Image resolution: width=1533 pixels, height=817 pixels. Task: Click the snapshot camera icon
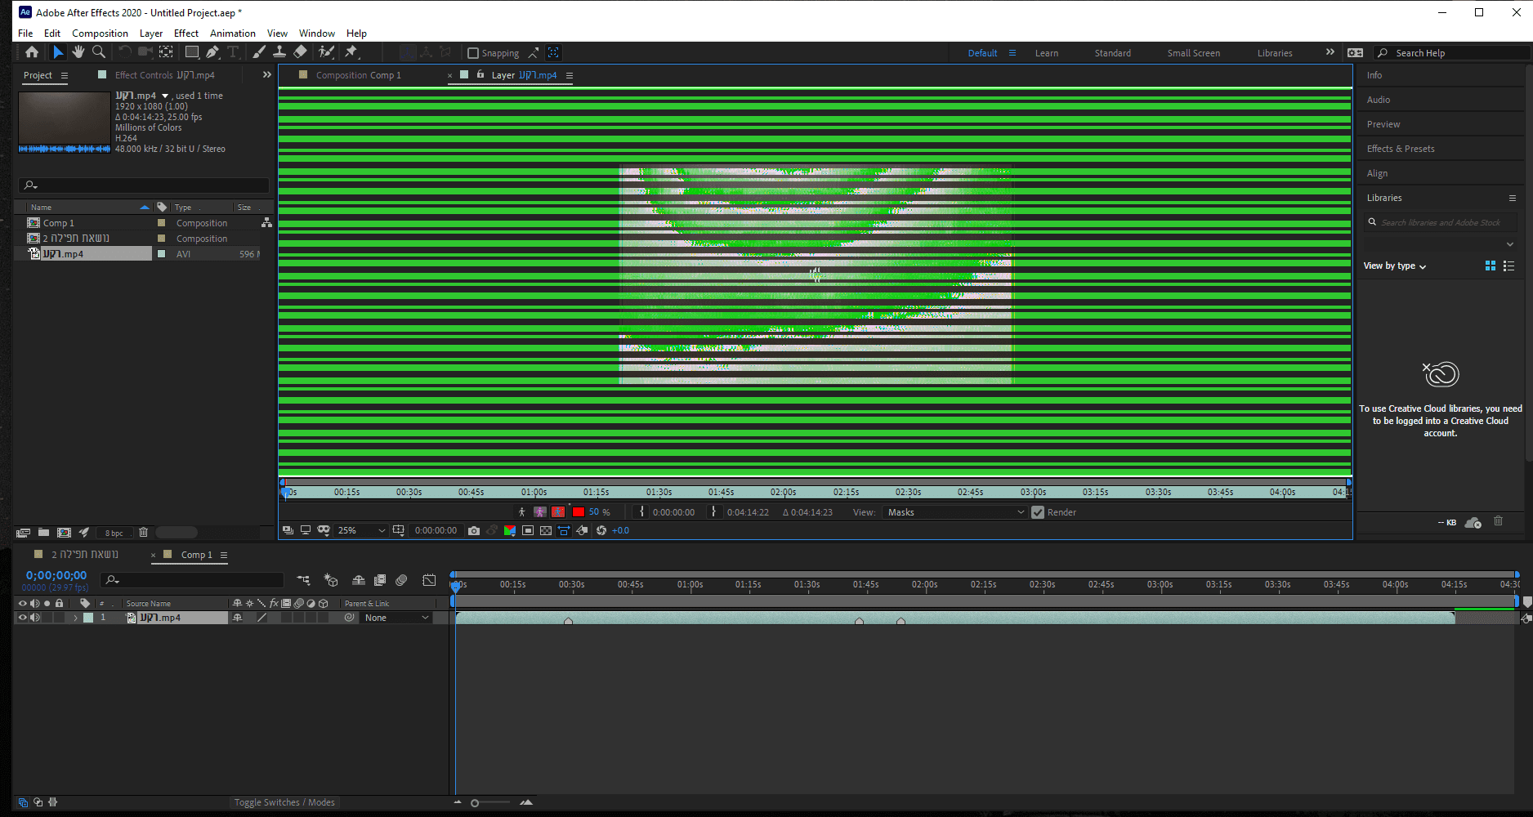tap(474, 531)
